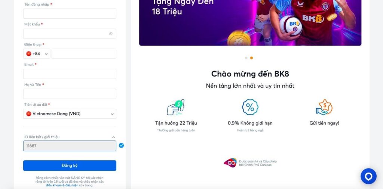Click the Đăng ký register button
Screen dimensions: 383x189
pyautogui.click(x=70, y=165)
